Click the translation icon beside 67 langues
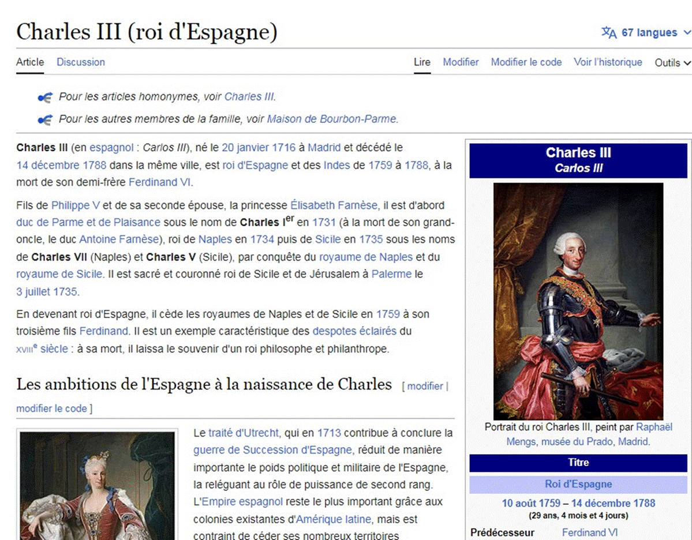The height and width of the screenshot is (540, 692). point(609,33)
